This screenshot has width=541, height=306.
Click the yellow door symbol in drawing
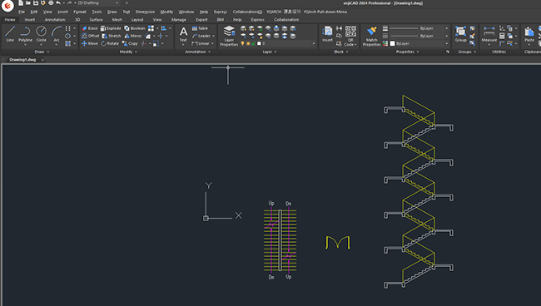338,243
